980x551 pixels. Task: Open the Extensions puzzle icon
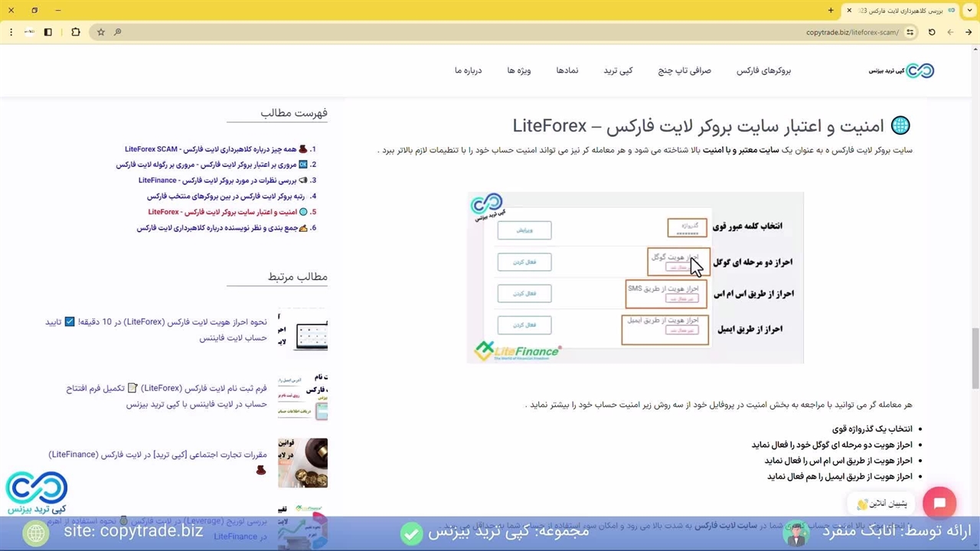tap(75, 32)
